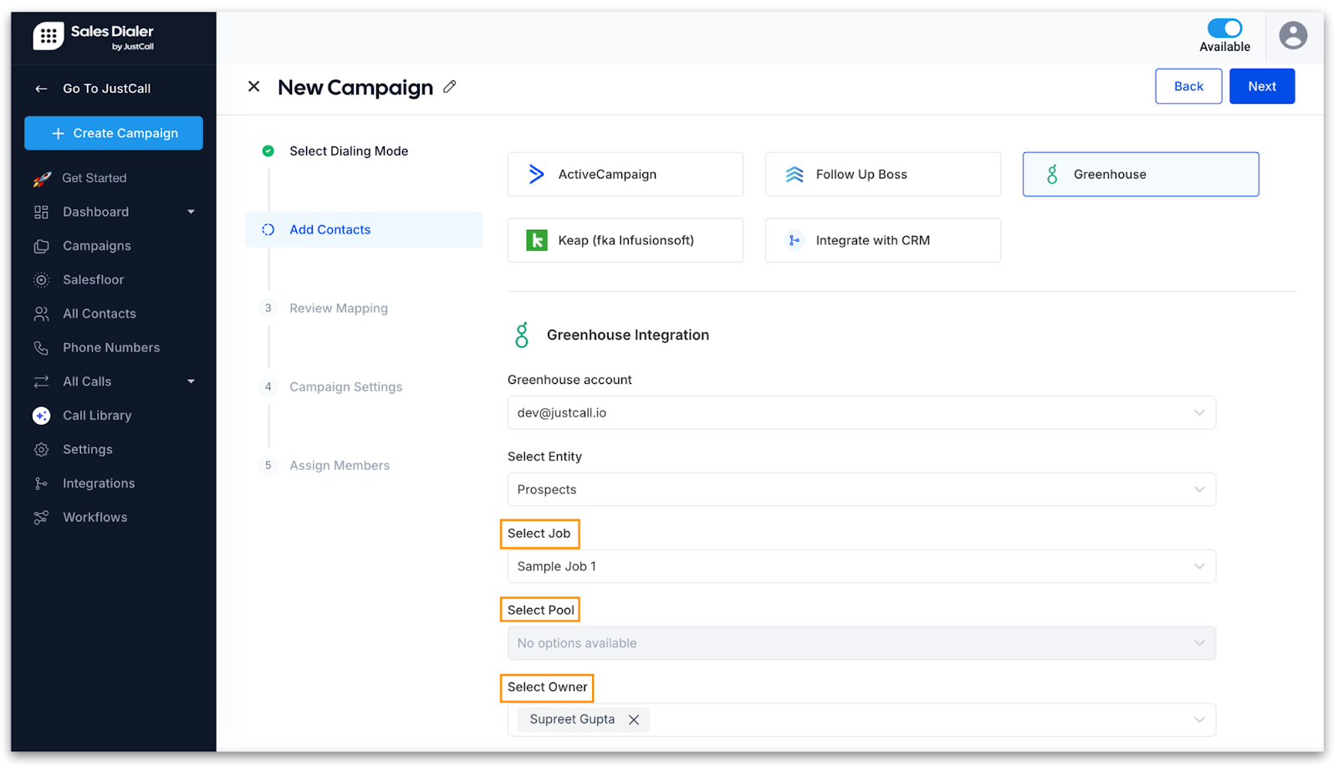
Task: Click the back arrow beside Go To JustCall
Action: (41, 89)
